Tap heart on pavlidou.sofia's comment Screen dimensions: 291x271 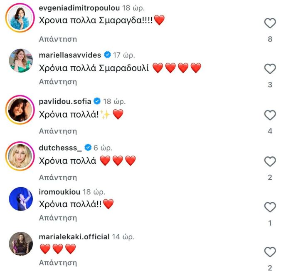(x=270, y=115)
